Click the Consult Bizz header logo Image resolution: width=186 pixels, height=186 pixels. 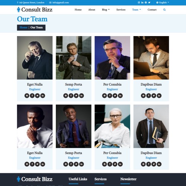click(x=35, y=10)
